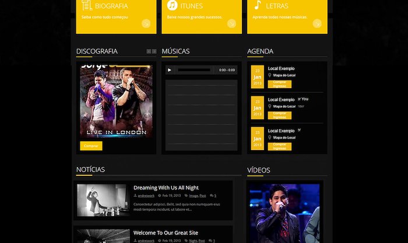Open the singer video thumbnail in Vídeos
408x243 pixels.
click(x=284, y=214)
